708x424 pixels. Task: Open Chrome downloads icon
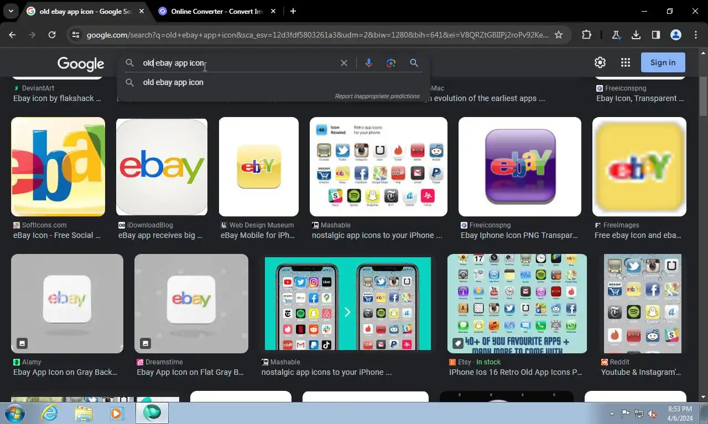636,35
